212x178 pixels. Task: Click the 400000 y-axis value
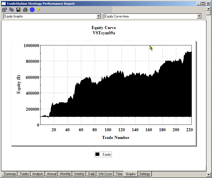pyautogui.click(x=32, y=93)
